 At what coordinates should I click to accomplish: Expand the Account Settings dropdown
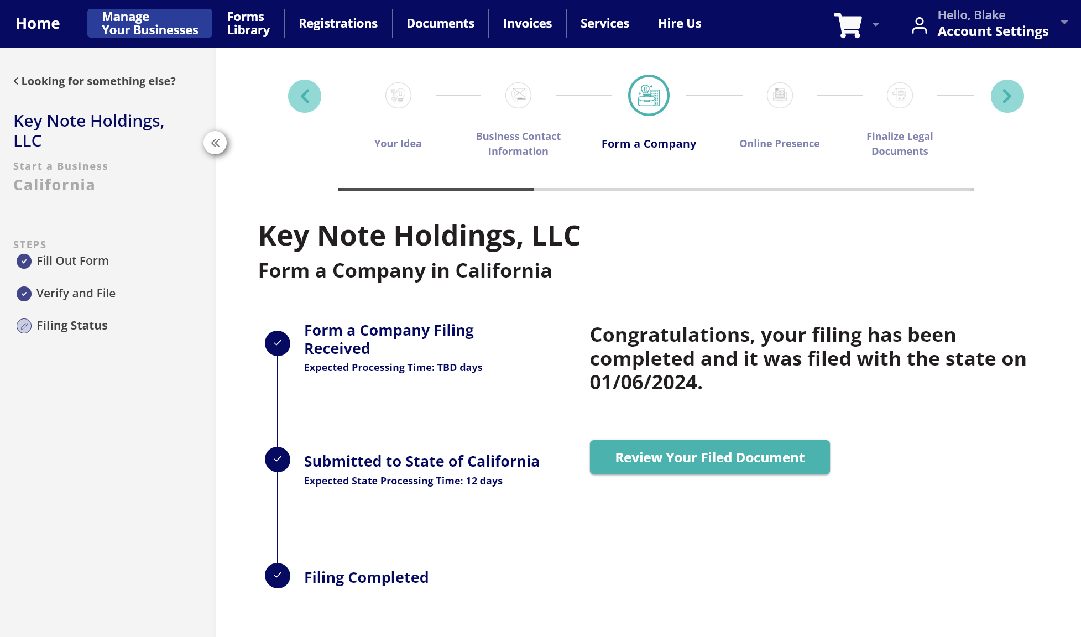point(1065,23)
